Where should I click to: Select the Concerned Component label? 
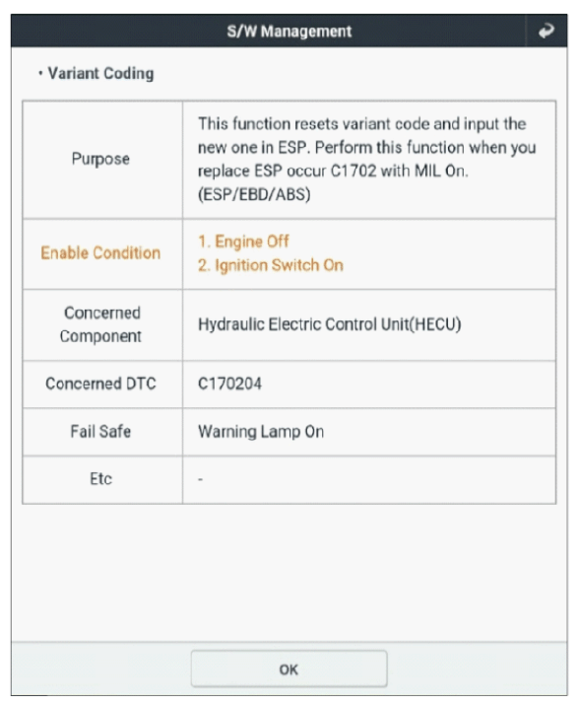pos(101,324)
